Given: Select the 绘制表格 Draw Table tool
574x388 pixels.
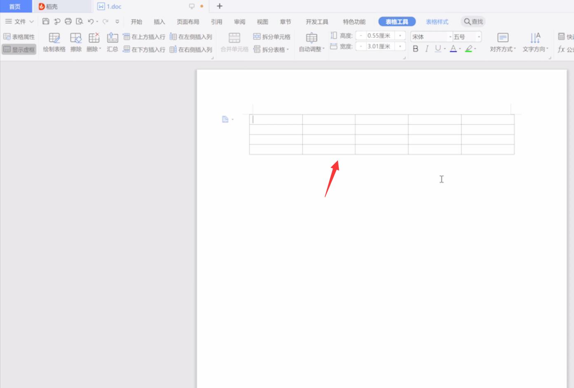Looking at the screenshot, I should click(x=54, y=43).
